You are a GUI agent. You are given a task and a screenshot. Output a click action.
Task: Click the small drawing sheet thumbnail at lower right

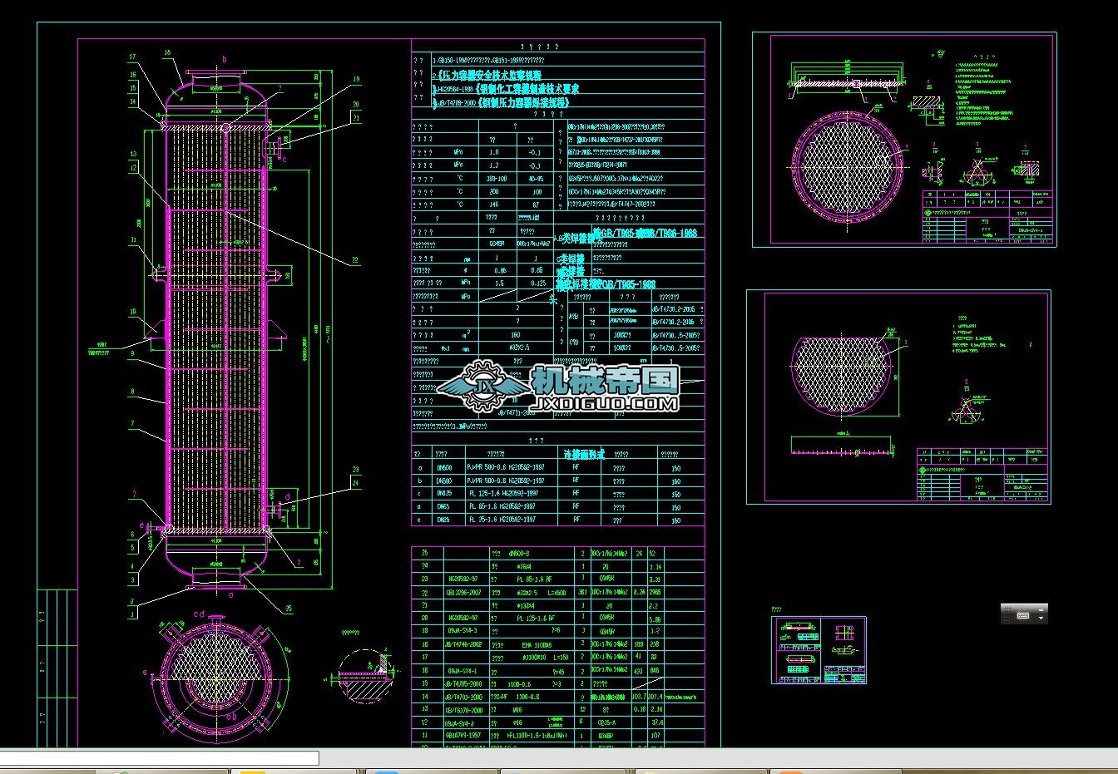click(x=819, y=650)
